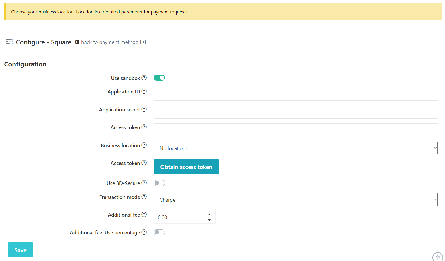Click the 'Business location' label text
The width and height of the screenshot is (445, 261).
[120, 146]
